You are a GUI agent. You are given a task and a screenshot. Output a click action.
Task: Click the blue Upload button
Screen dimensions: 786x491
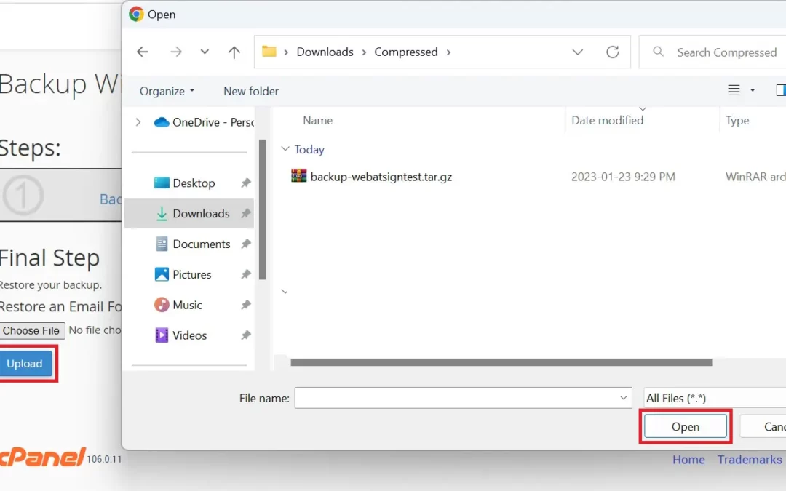pyautogui.click(x=25, y=364)
